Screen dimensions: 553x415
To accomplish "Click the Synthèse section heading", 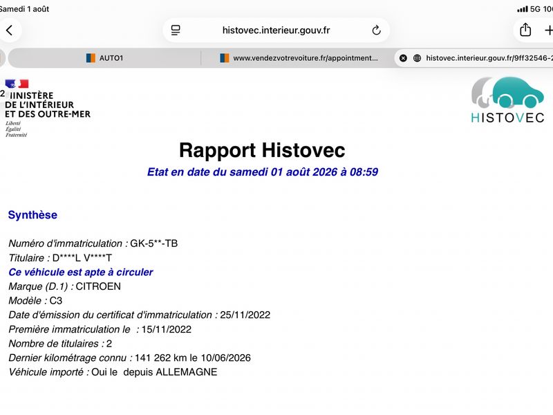I will [32, 215].
